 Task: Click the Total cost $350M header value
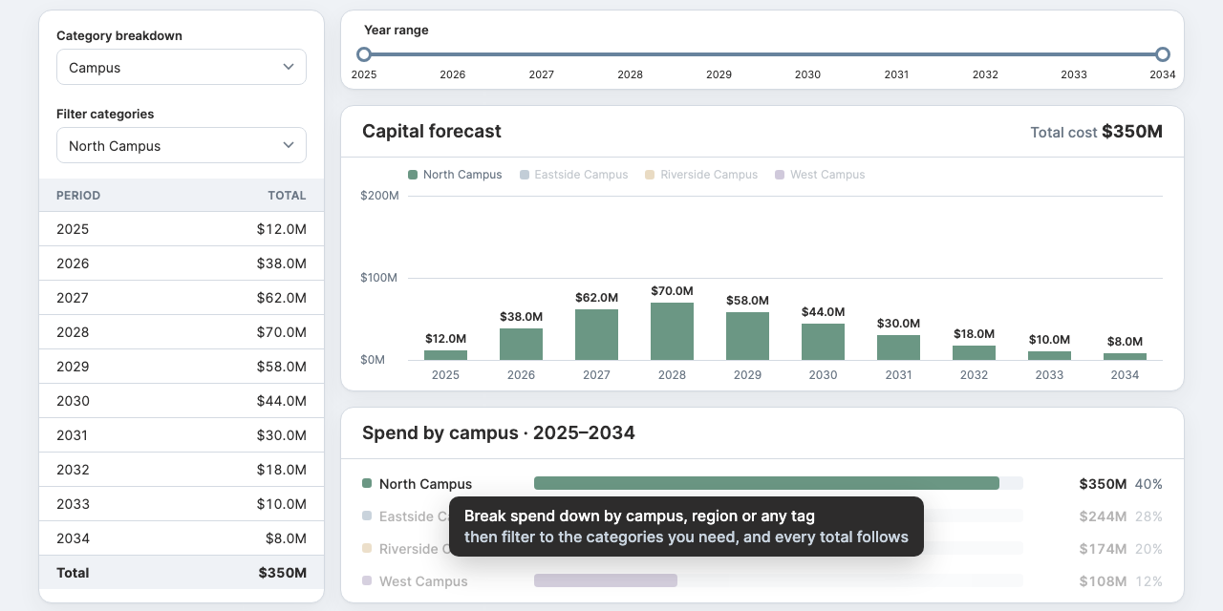[1132, 132]
